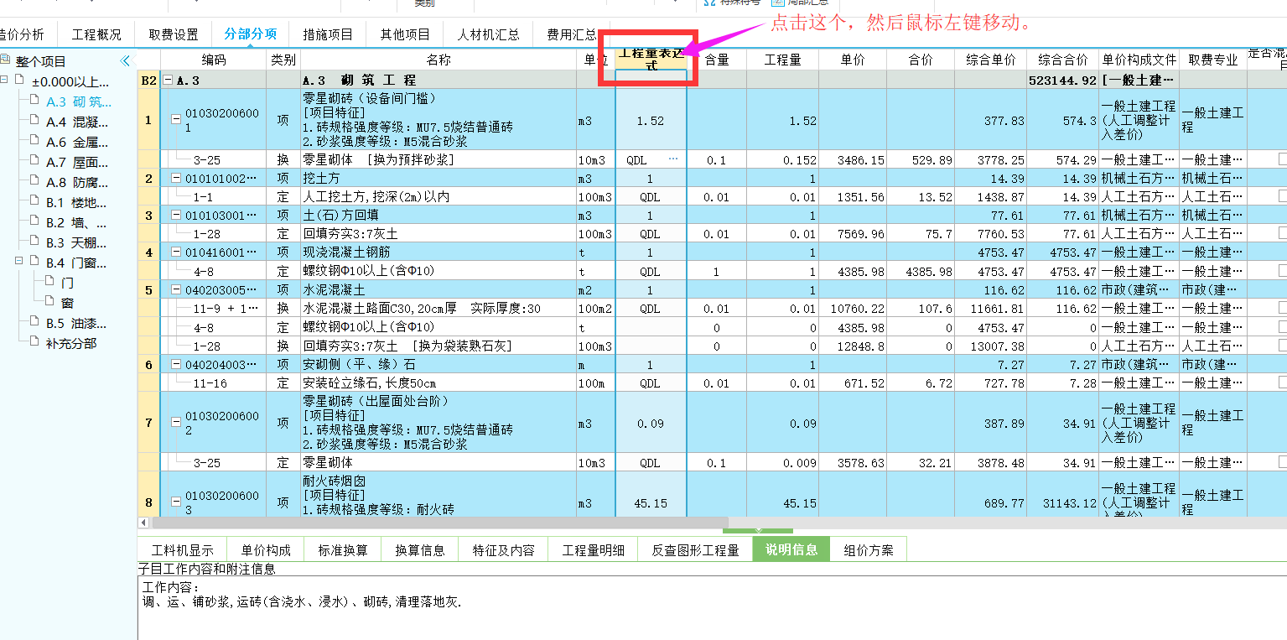Collapse item 040203005 水泥混凝土
Image resolution: width=1287 pixels, height=640 pixels.
click(176, 289)
